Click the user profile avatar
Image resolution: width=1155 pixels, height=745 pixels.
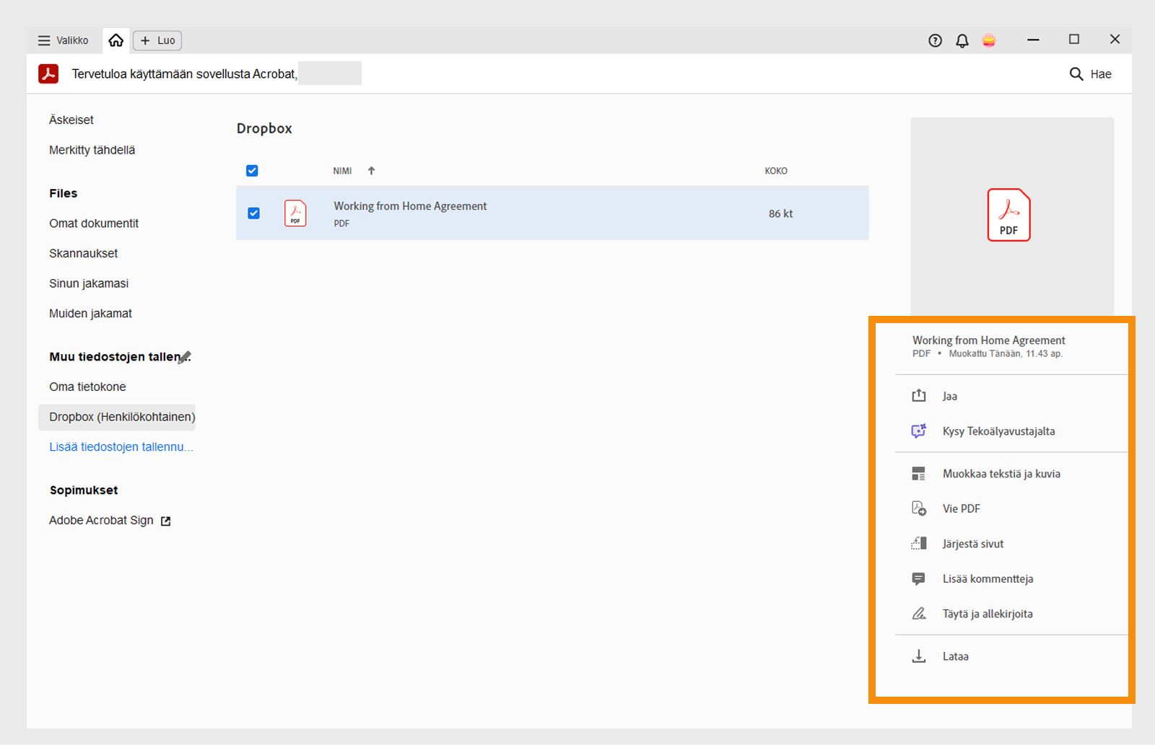(989, 40)
